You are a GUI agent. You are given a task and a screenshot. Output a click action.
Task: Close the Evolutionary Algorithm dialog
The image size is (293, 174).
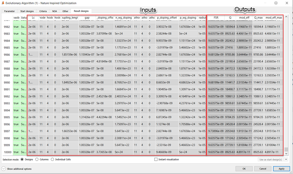pos(287,3)
